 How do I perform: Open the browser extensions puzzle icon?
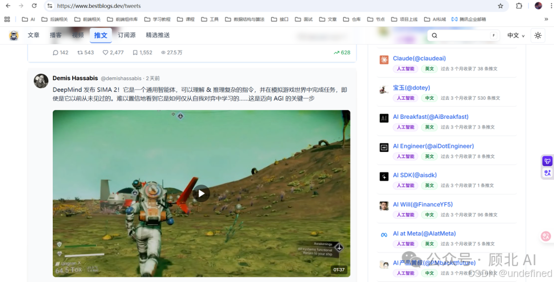coord(519,6)
